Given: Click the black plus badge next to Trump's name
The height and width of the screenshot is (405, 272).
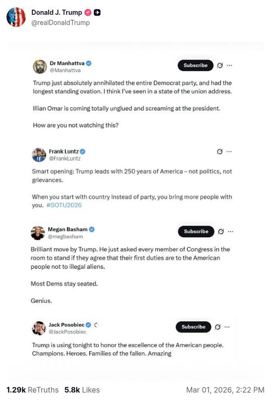Looking at the screenshot, I should [97, 13].
